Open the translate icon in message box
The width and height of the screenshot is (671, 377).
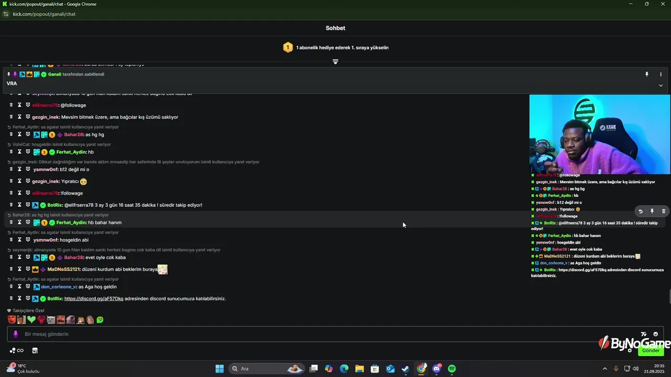[644, 334]
